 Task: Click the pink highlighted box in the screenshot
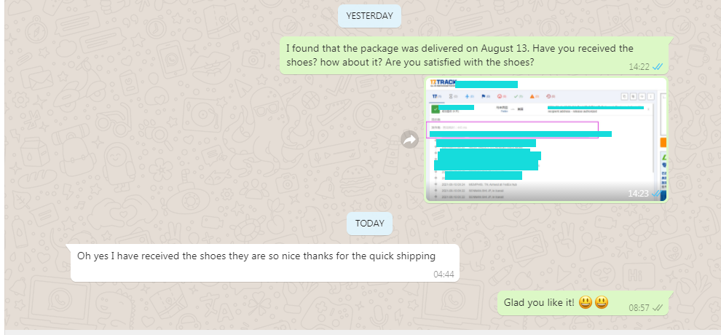click(513, 129)
